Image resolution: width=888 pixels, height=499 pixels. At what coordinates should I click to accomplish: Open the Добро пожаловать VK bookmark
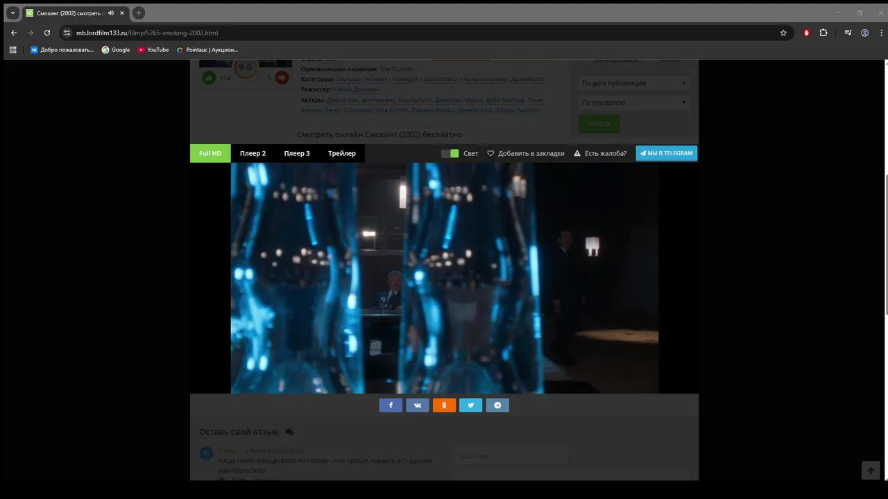coord(62,50)
